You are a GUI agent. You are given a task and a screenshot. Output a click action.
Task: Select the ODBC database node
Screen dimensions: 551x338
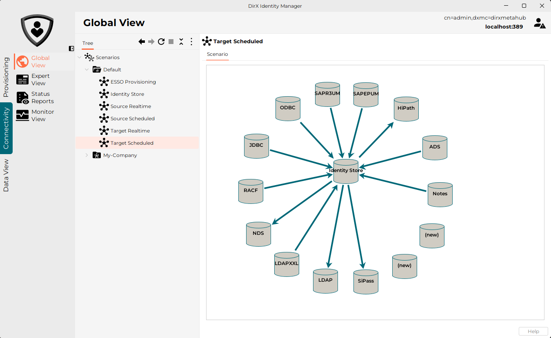click(288, 108)
